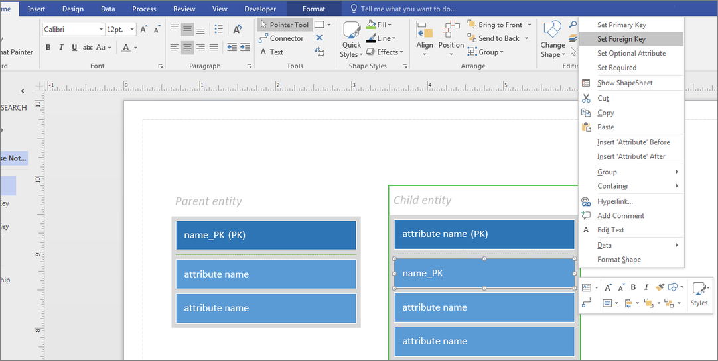Image resolution: width=718 pixels, height=361 pixels.
Task: Expand the font size 12pt. dropdown
Action: point(133,30)
